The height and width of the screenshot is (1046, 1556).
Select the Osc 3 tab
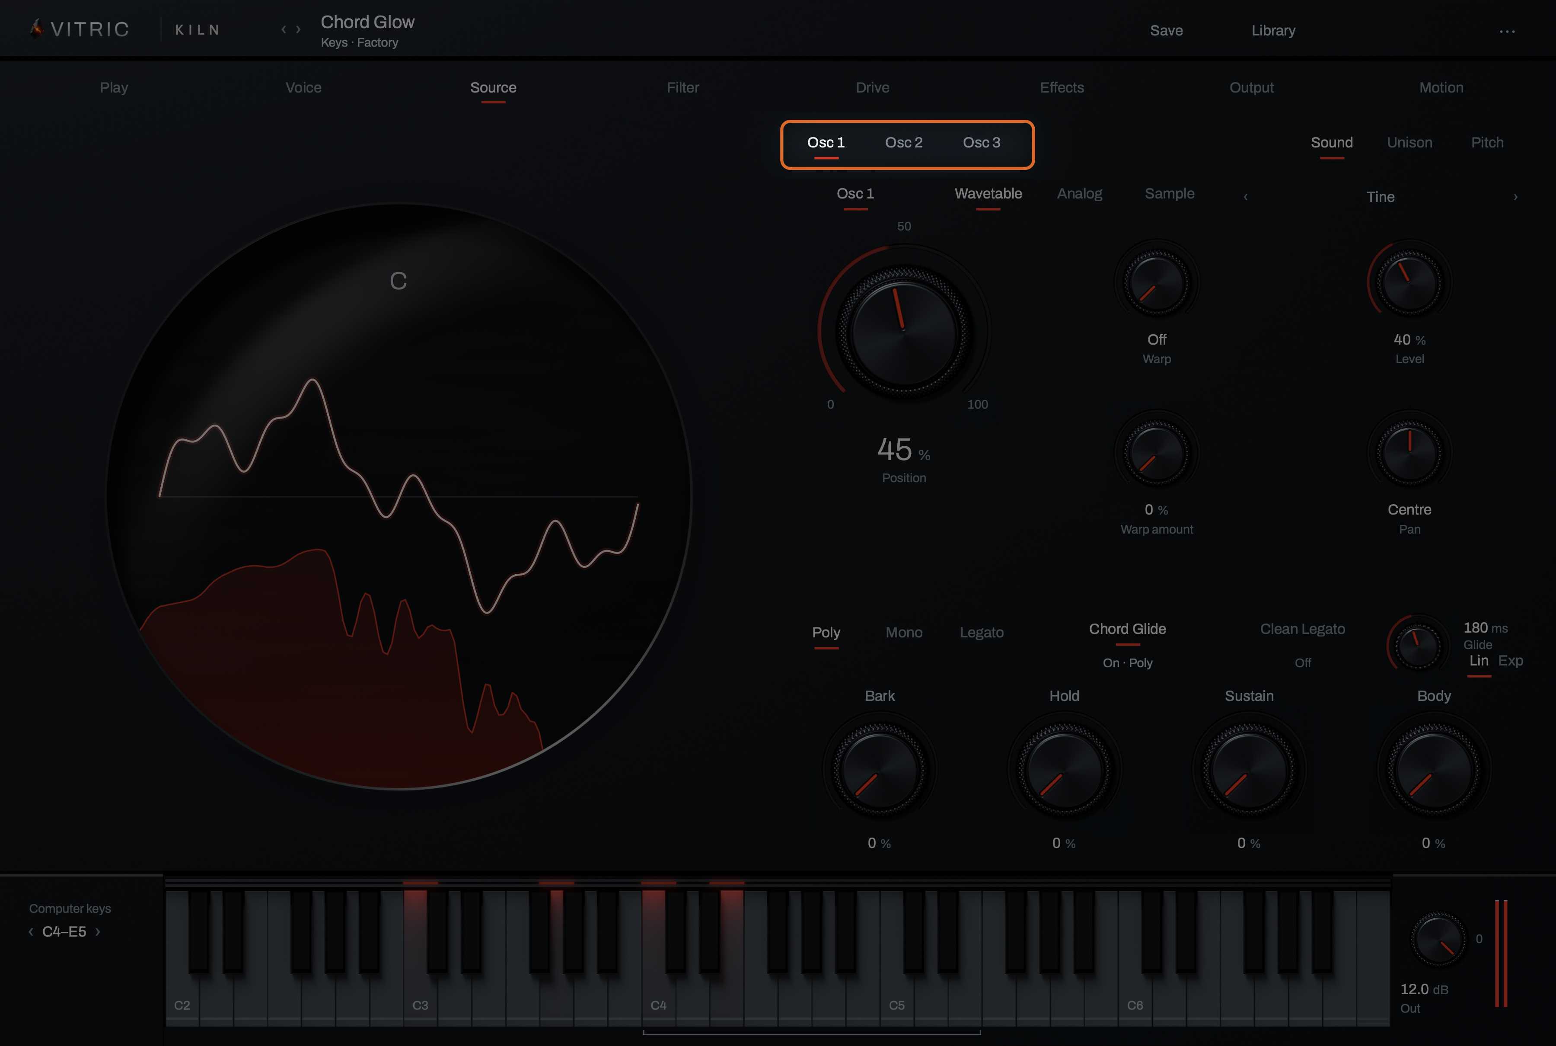point(981,143)
